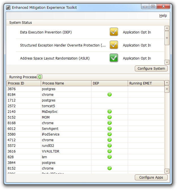The height and width of the screenshot is (190, 177).
Task: Sort by Process Name column header
Action: [x=66, y=83]
